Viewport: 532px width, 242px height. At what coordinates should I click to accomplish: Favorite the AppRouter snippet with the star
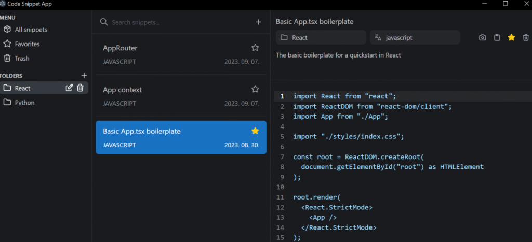pos(255,48)
